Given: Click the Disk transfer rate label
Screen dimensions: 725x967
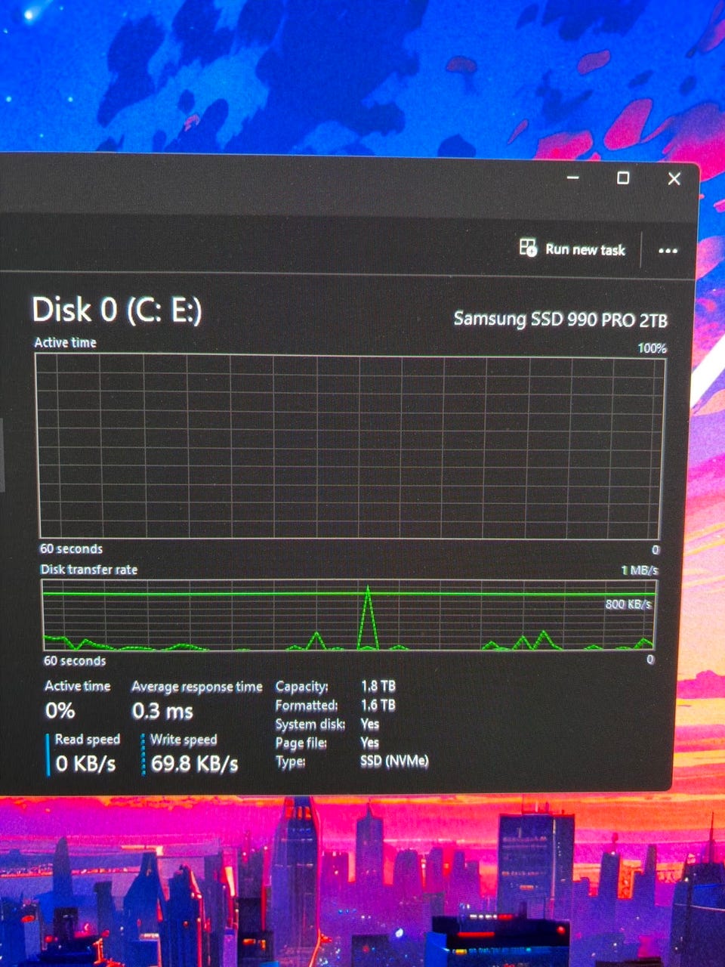Looking at the screenshot, I should tap(89, 570).
